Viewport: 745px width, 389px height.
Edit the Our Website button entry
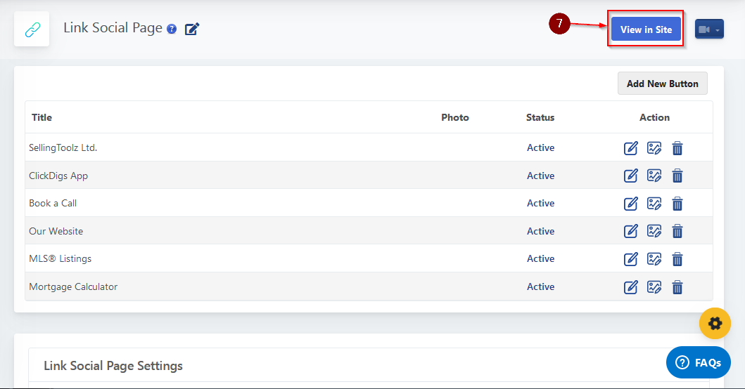click(x=631, y=231)
